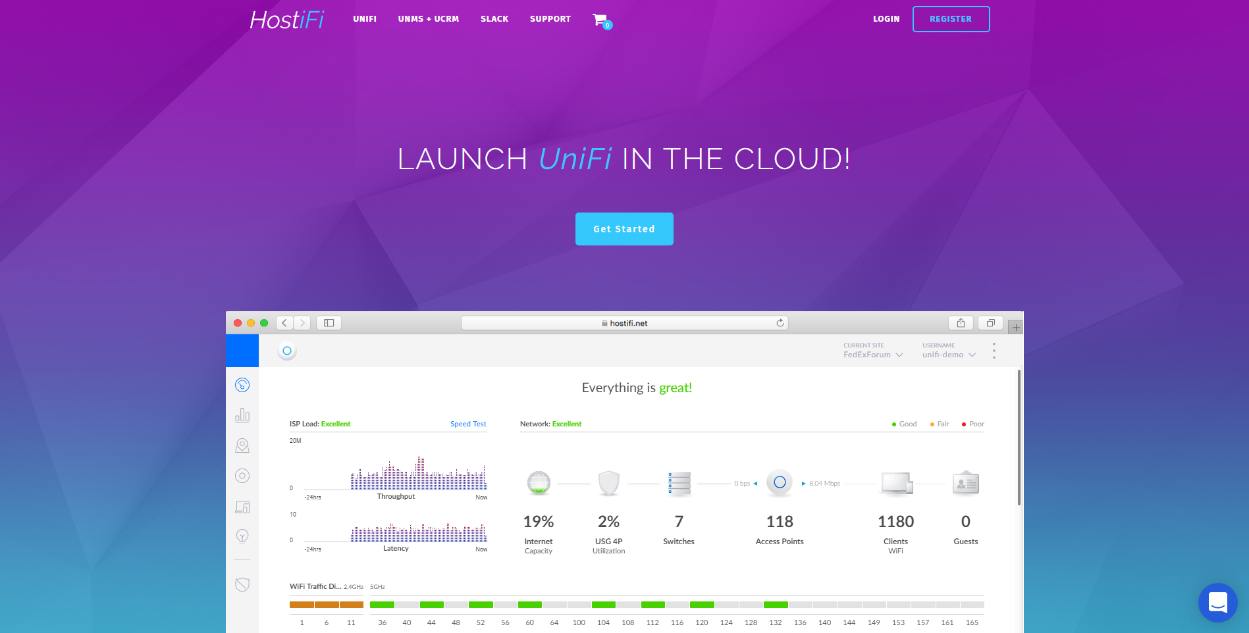Image resolution: width=1249 pixels, height=633 pixels.
Task: Add a new browser tab
Action: pyautogui.click(x=1016, y=327)
